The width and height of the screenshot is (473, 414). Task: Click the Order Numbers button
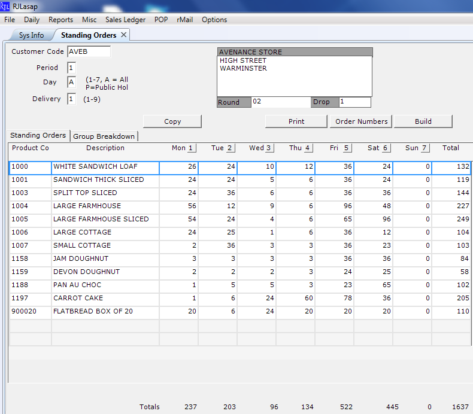[x=361, y=121]
